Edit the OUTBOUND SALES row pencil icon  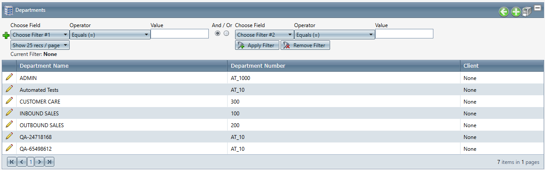(9, 125)
